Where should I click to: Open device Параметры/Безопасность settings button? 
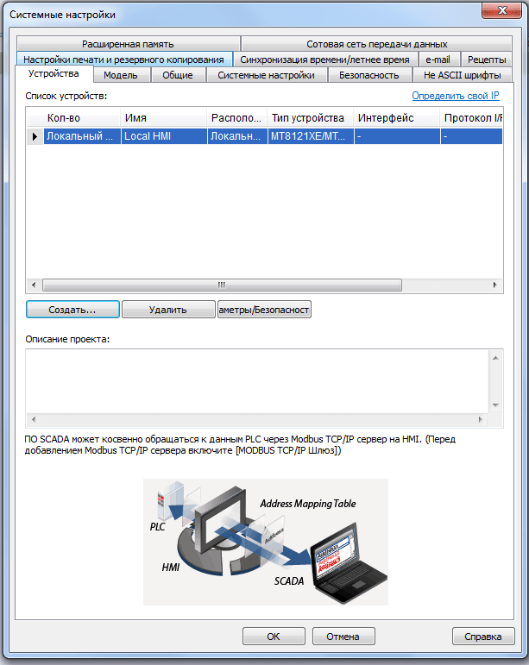[264, 309]
